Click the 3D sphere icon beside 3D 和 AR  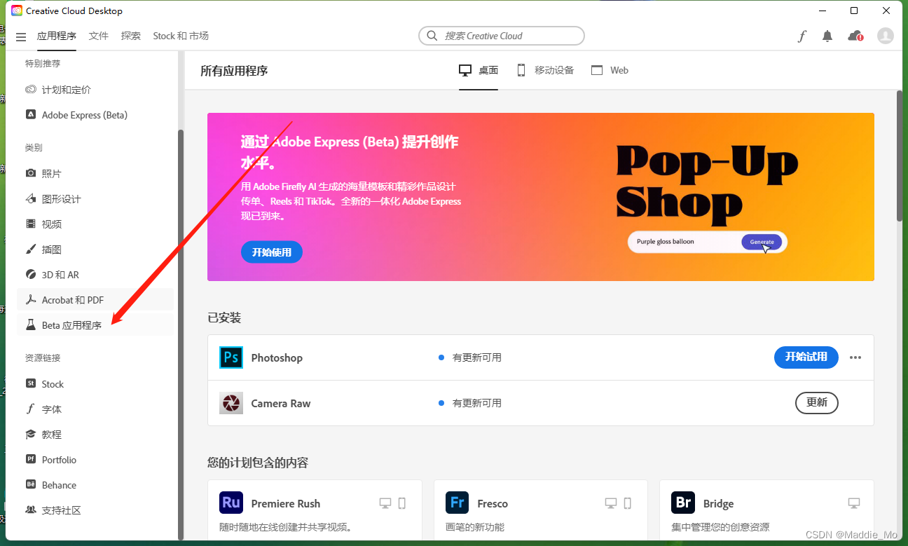click(31, 274)
